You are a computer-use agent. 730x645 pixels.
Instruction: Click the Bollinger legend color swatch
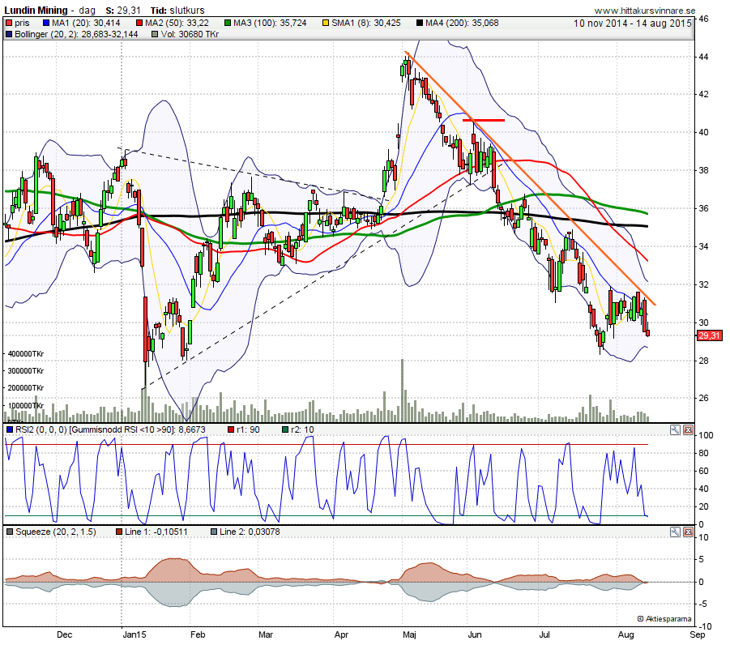click(9, 34)
